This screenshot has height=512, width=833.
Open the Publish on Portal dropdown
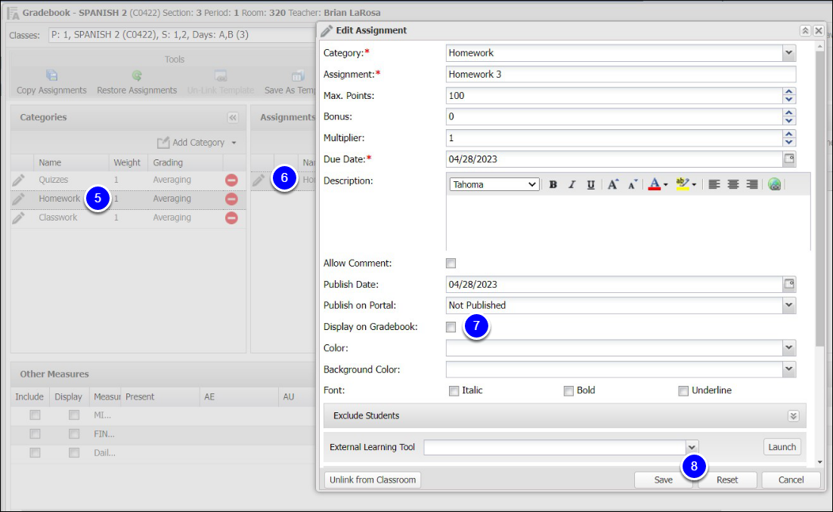click(x=789, y=305)
